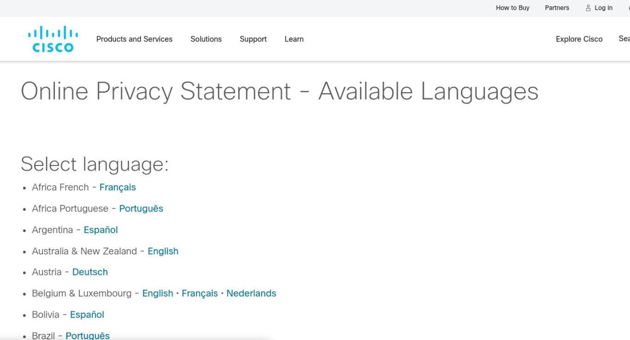This screenshot has height=340, width=630.
Task: Click the Cisco logo
Action: (53, 39)
